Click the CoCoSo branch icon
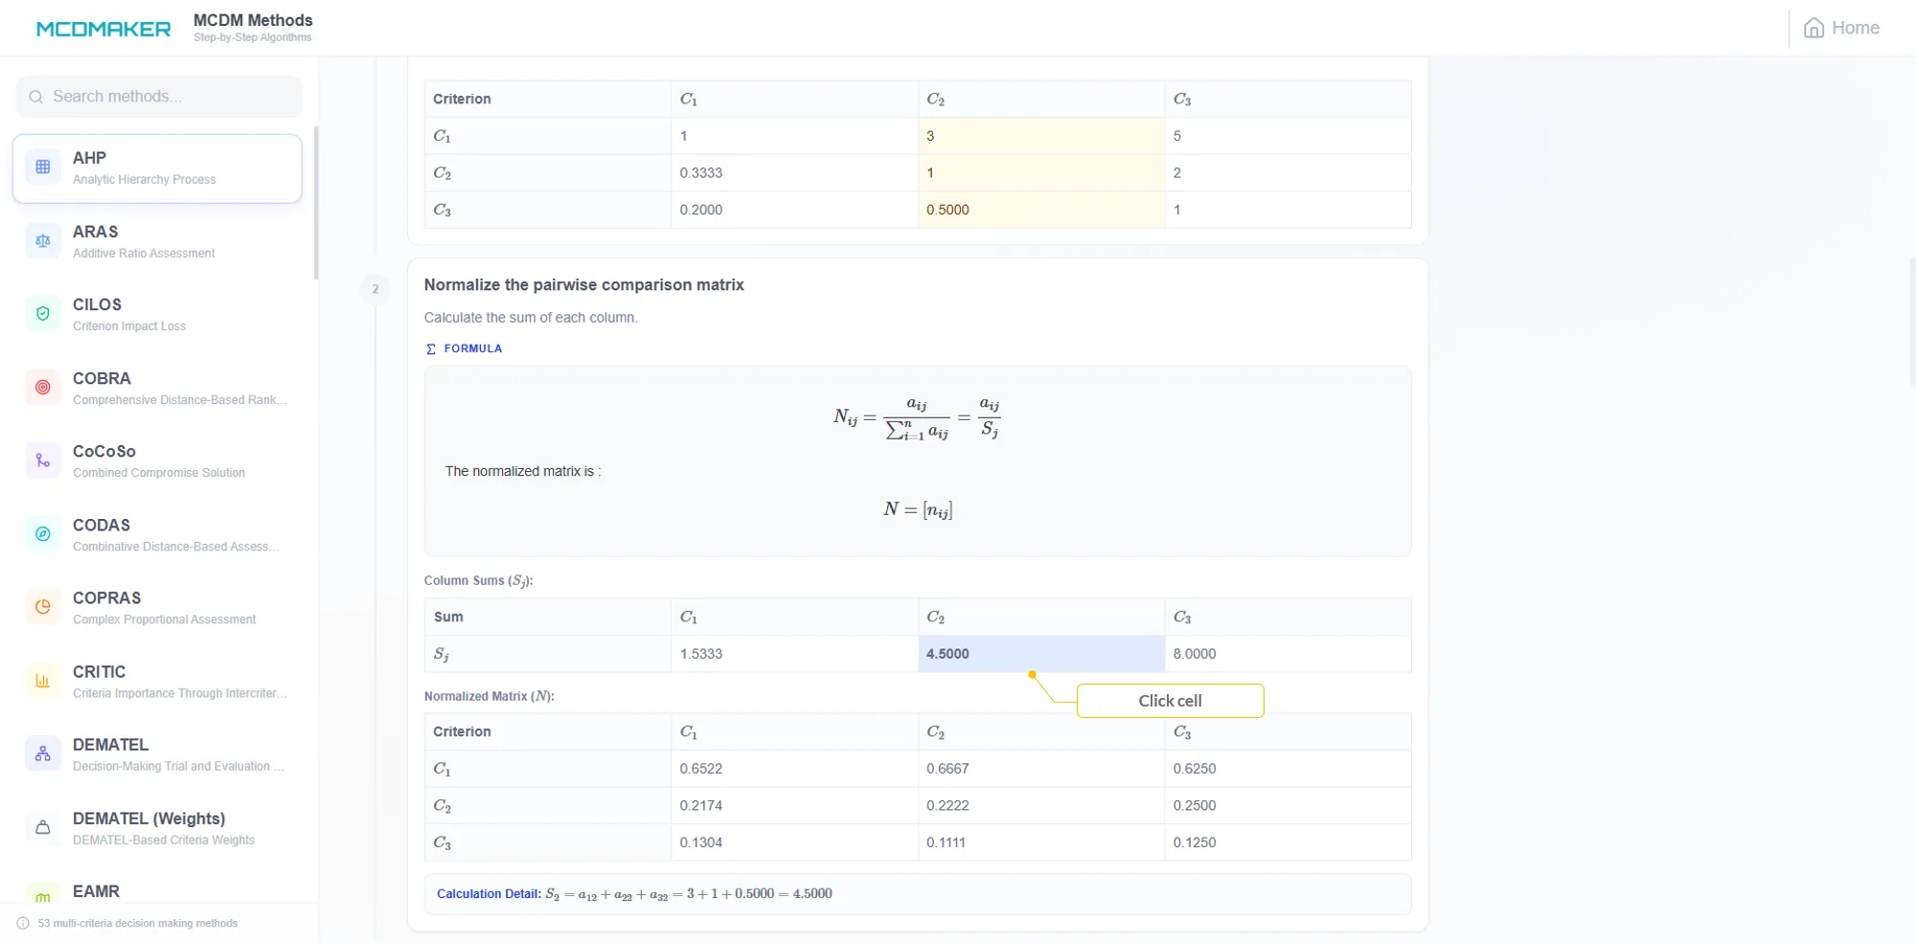Viewport: 1916px width, 943px height. click(x=43, y=460)
